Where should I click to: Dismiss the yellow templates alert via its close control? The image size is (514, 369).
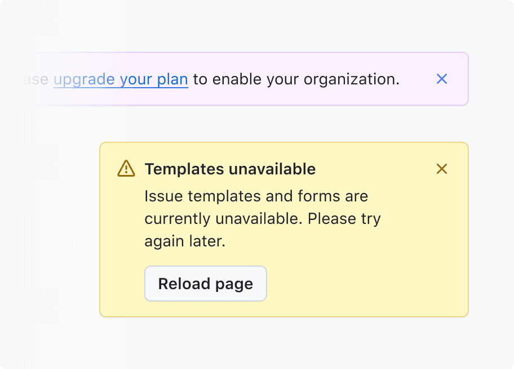coord(442,169)
